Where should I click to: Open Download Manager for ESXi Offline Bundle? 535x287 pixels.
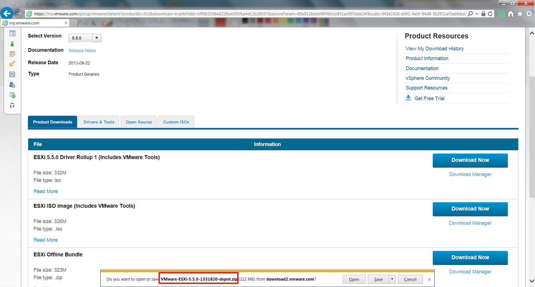point(470,272)
